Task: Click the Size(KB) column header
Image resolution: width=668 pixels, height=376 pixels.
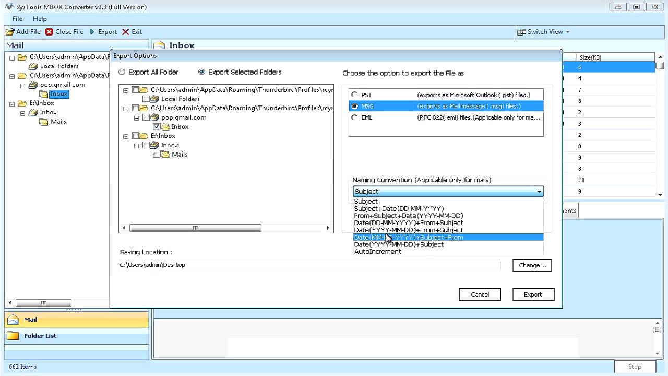Action: (x=590, y=57)
